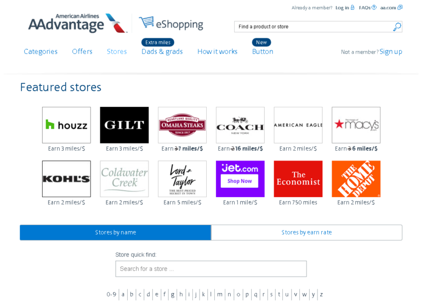Switch to Stores by earn rate tab
Image resolution: width=421 pixels, height=304 pixels.
pyautogui.click(x=306, y=232)
